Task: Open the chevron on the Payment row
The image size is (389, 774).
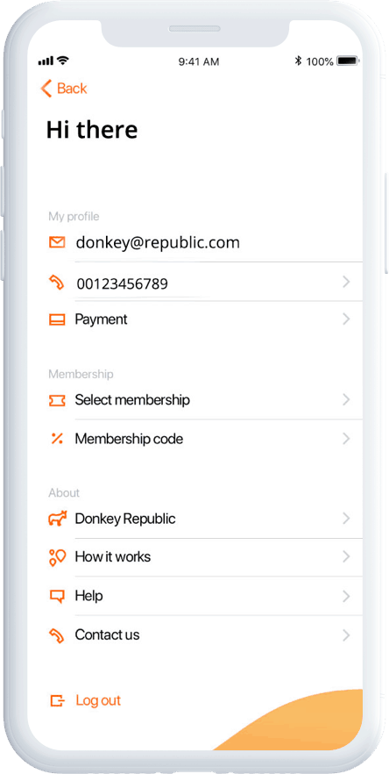Action: coord(346,319)
